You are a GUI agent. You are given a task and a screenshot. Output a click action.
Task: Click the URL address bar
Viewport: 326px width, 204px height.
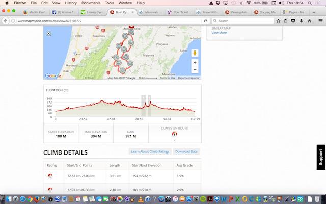pyautogui.click(x=102, y=21)
